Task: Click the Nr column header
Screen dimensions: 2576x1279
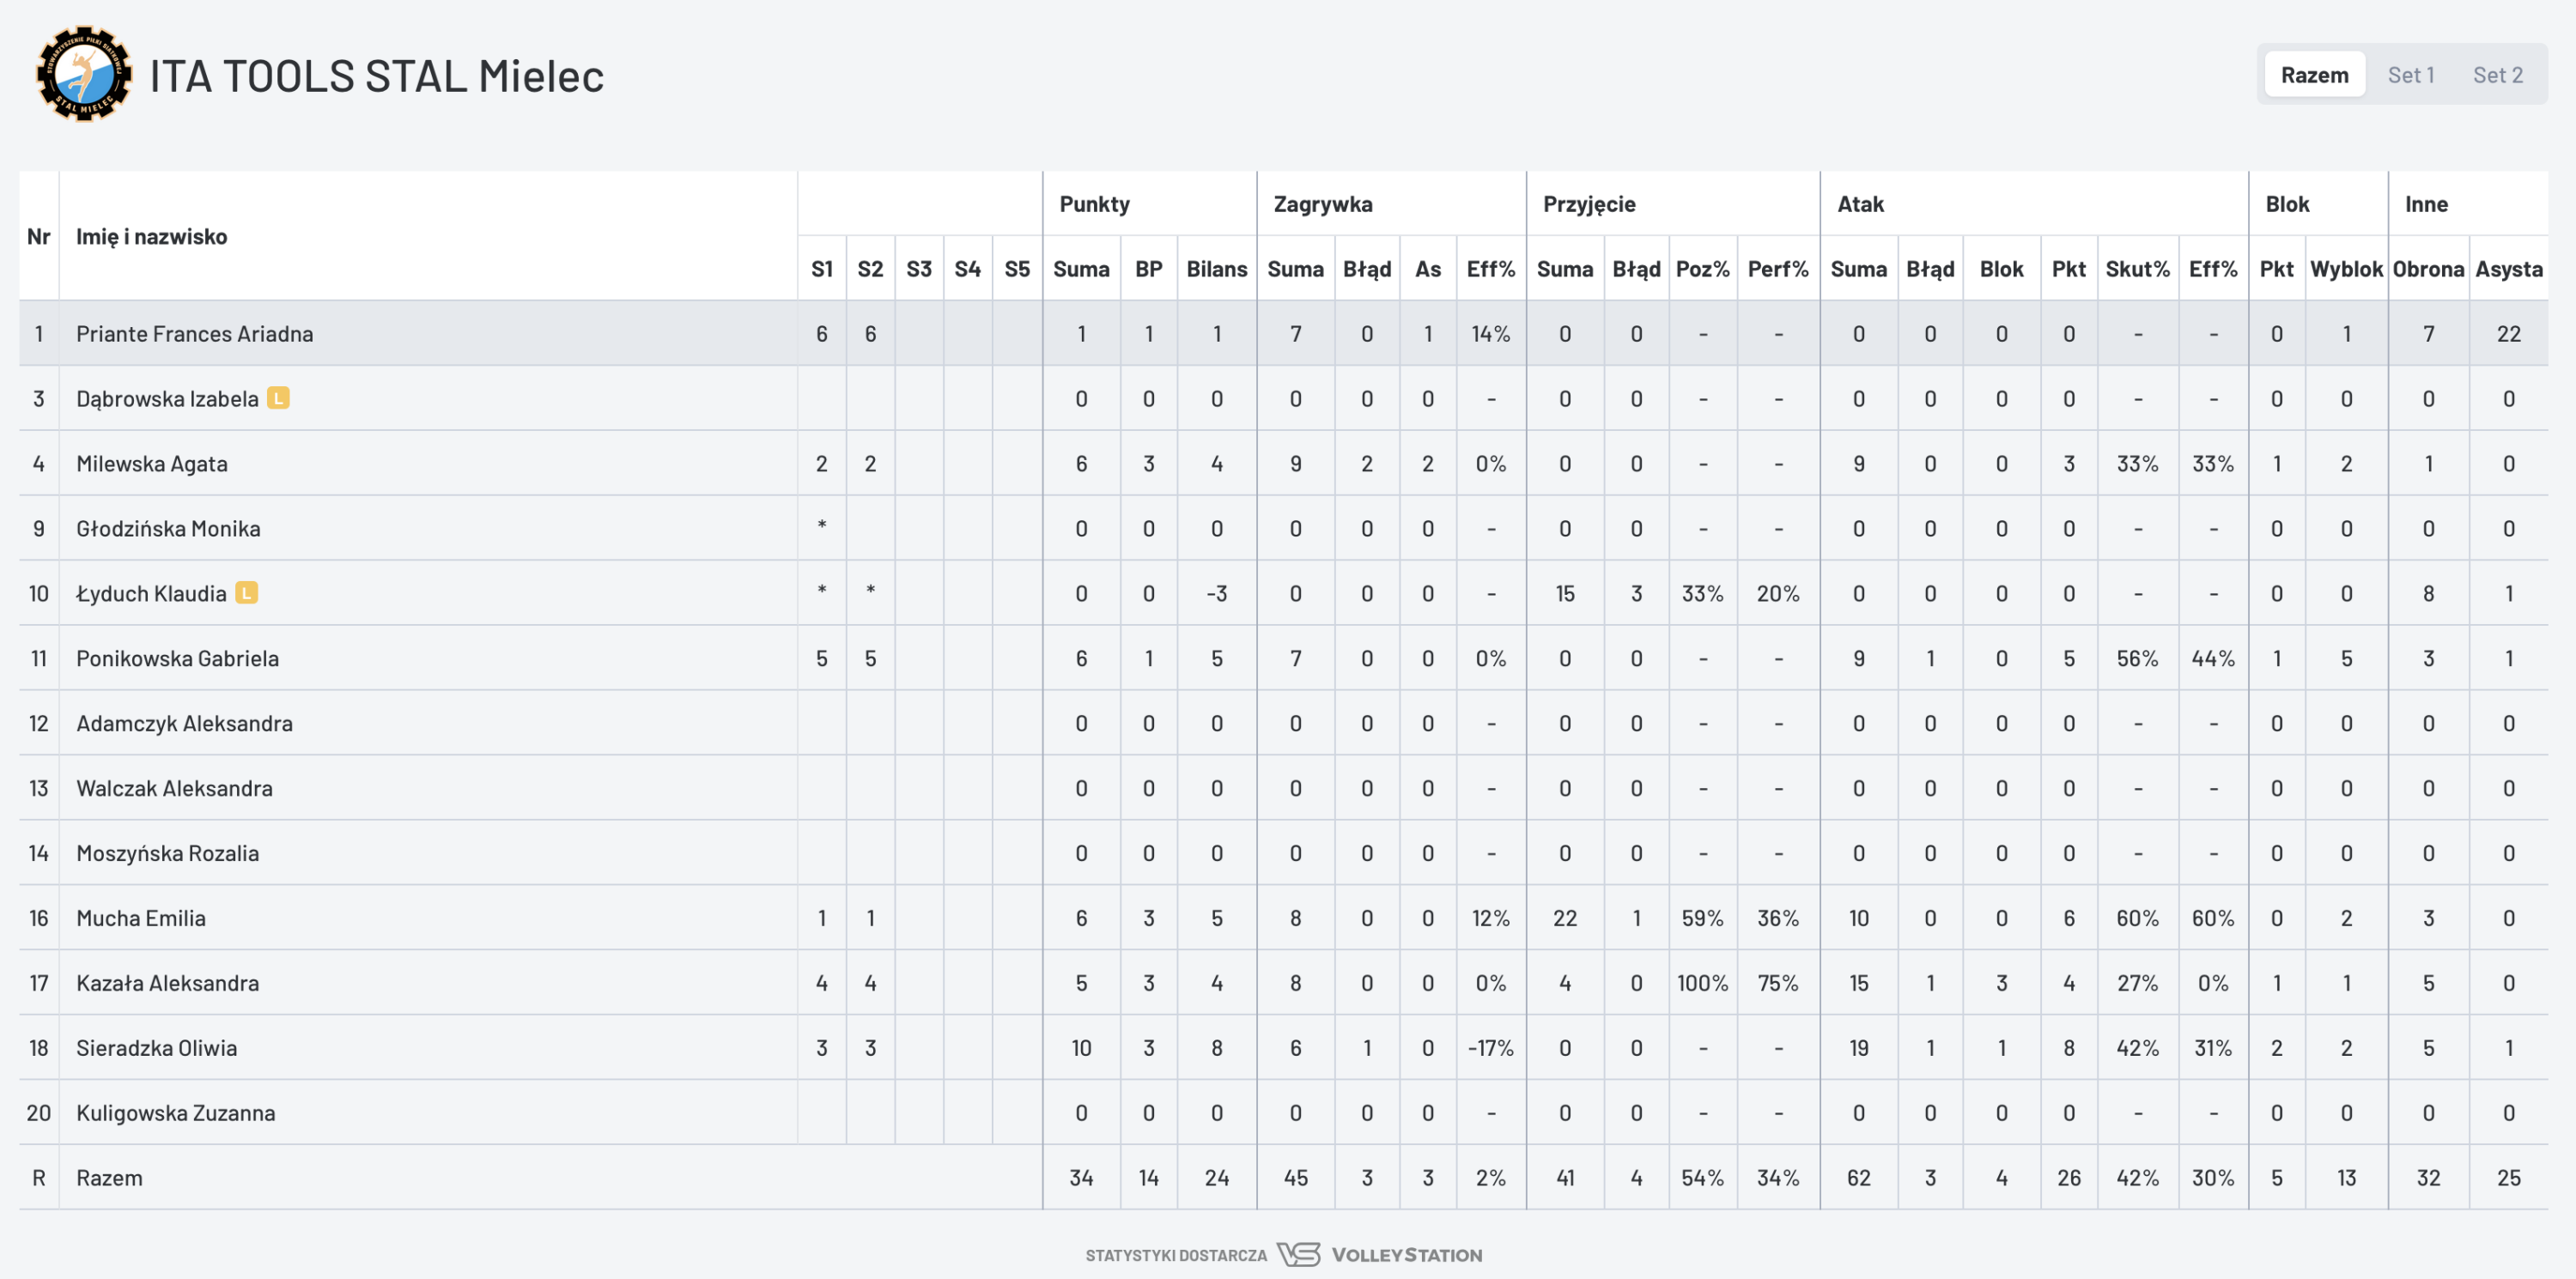Action: (x=38, y=236)
